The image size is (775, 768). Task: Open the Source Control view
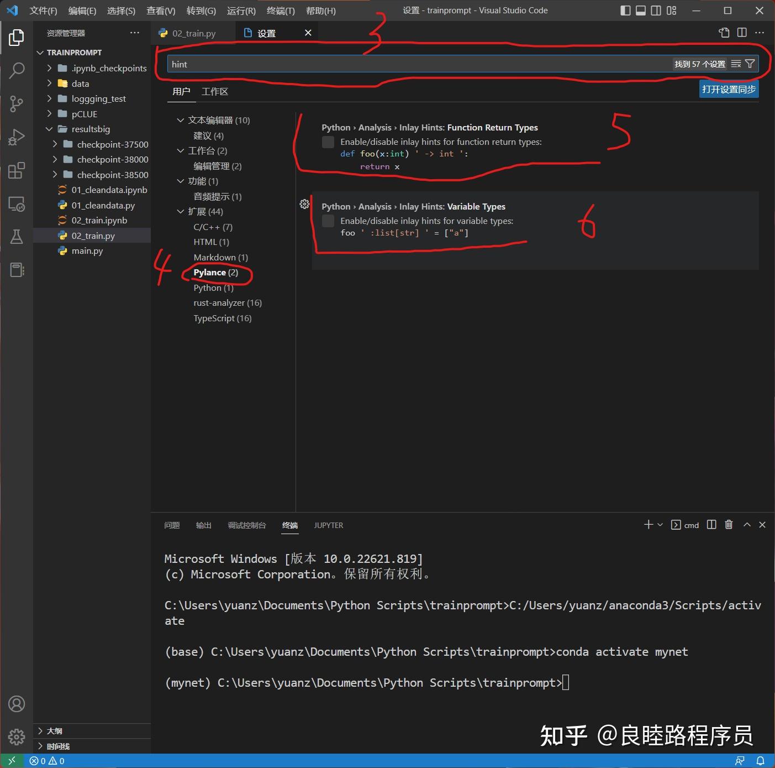17,104
